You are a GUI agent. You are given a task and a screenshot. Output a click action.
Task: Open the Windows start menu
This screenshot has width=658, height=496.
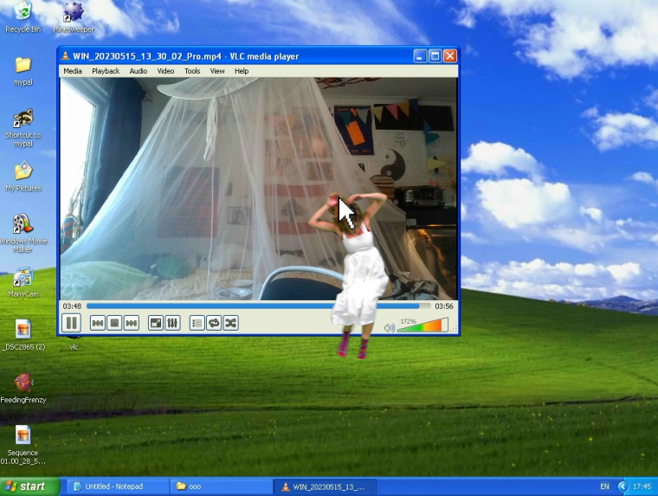click(x=29, y=486)
